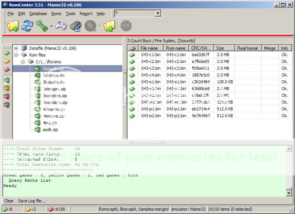Image resolution: width=295 pixels, height=214 pixels.
Task: Click Clear below the log
Action: pyautogui.click(x=9, y=201)
